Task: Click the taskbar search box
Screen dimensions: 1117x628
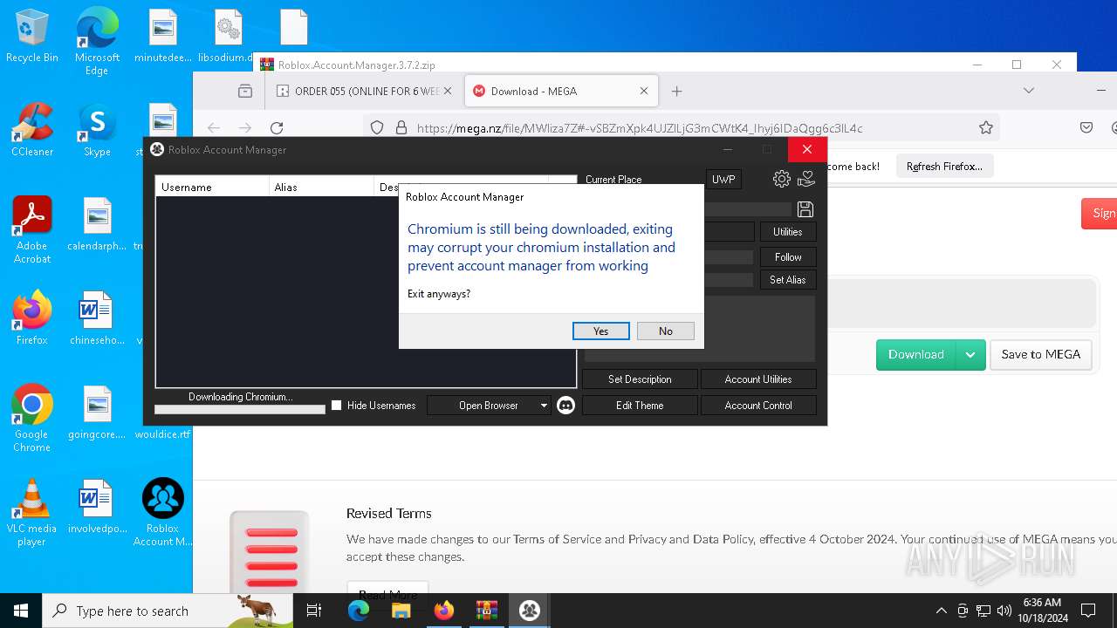Action: click(168, 611)
